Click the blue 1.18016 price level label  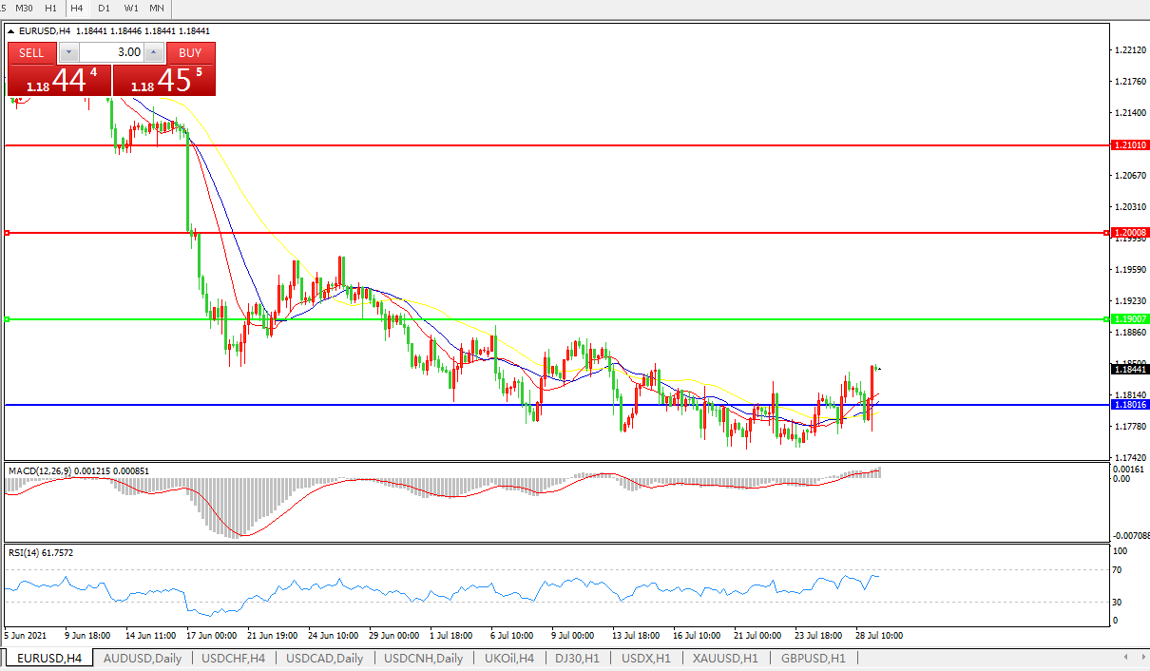pyautogui.click(x=1129, y=405)
